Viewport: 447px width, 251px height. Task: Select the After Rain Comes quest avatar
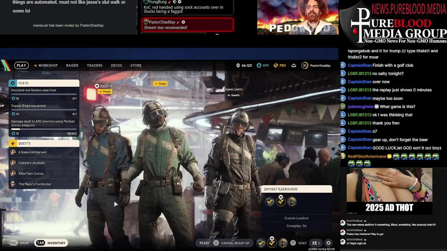tap(13, 173)
